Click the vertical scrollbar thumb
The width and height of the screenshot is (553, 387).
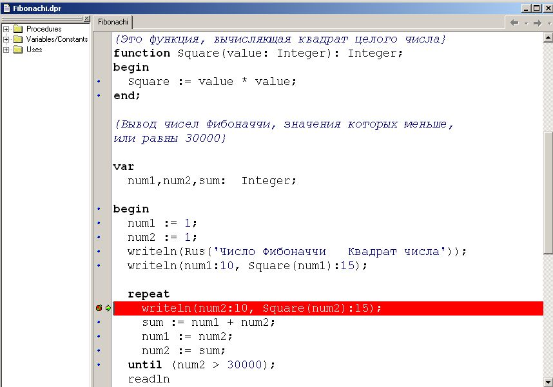548,193
